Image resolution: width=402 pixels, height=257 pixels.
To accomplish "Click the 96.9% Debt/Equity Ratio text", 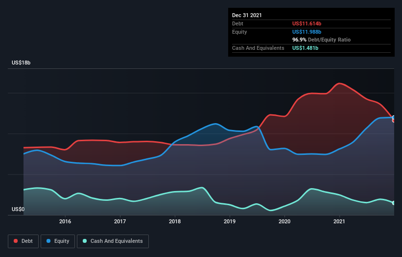I will 322,40.
